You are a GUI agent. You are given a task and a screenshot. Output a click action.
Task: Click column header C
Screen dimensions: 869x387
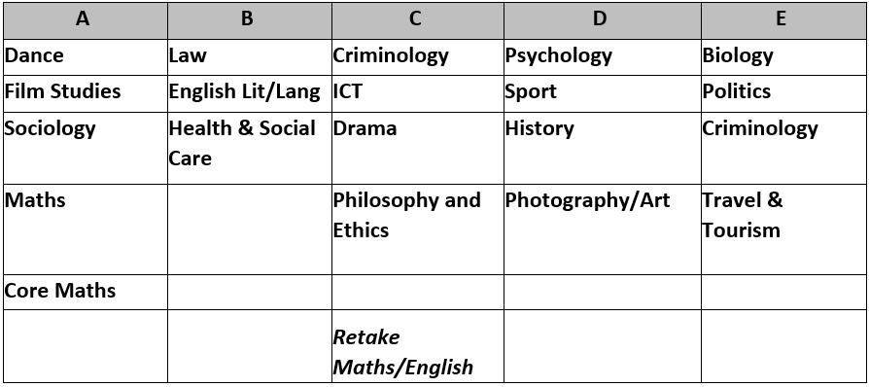pyautogui.click(x=418, y=20)
